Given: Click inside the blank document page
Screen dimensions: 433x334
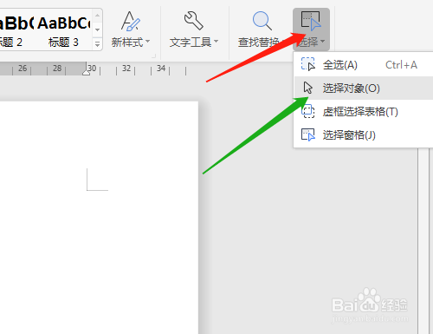Looking at the screenshot, I should (98, 217).
